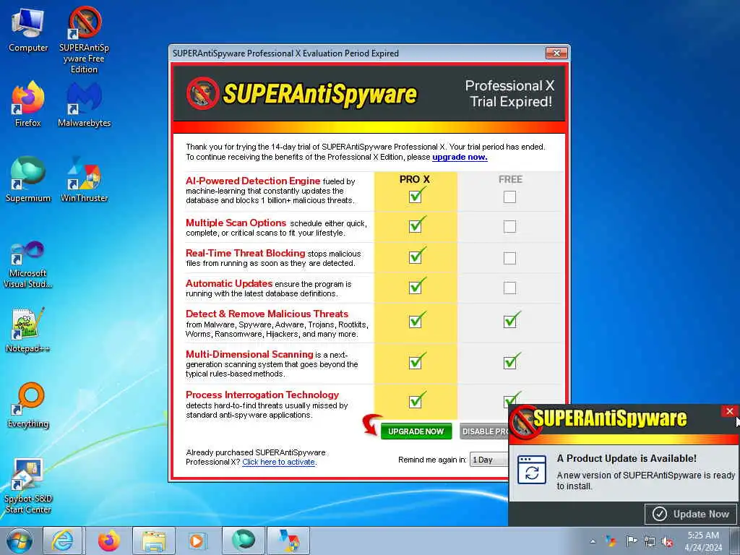This screenshot has width=740, height=555.
Task: Open the Remind me again dropdown
Action: (489, 460)
